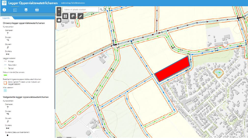Click the green Natuurvriendelijke oevers swatch
This screenshot has width=248, height=138.
(5, 75)
